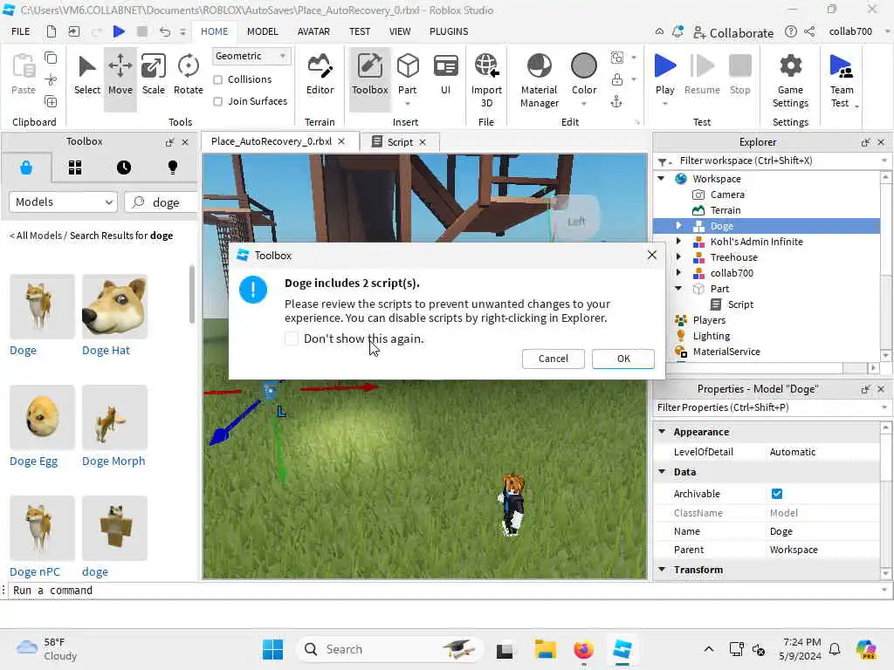The image size is (894, 670).
Task: Start a Team Test
Action: point(842,79)
